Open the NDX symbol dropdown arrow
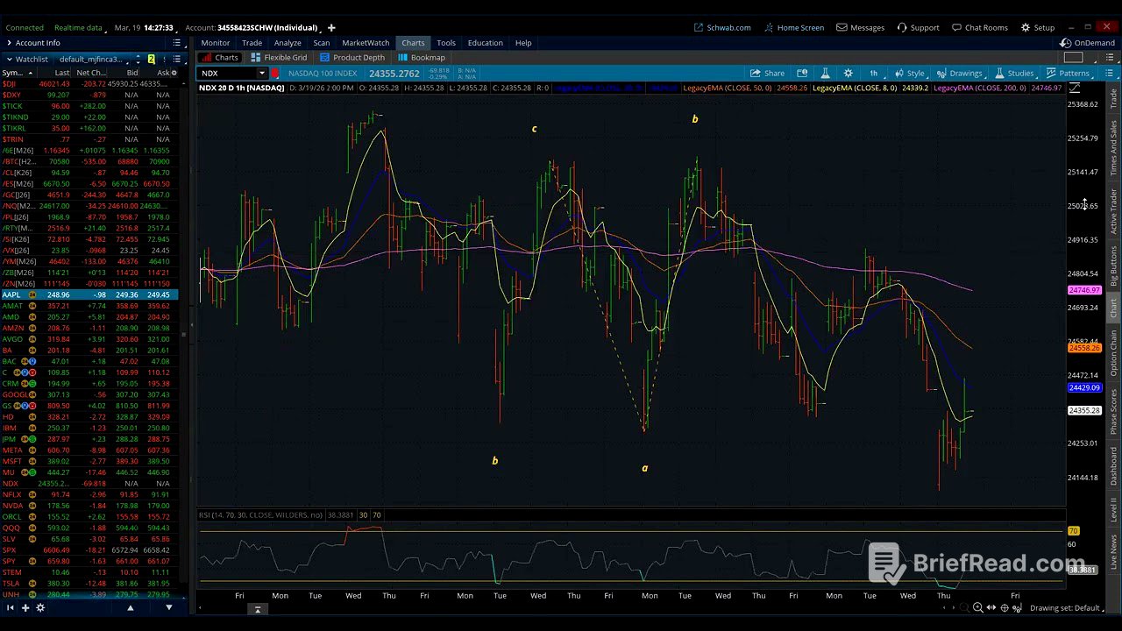The image size is (1122, 631). coord(261,74)
